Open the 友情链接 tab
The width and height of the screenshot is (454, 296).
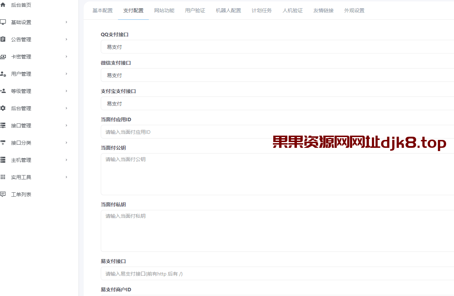point(323,10)
